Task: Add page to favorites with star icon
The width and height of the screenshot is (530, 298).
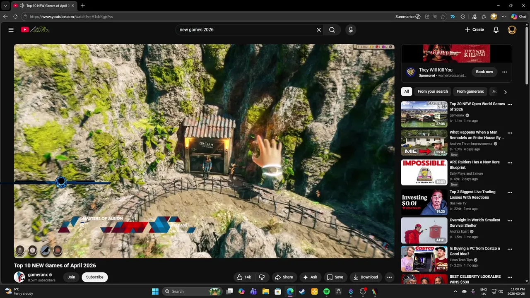Action: (x=443, y=17)
